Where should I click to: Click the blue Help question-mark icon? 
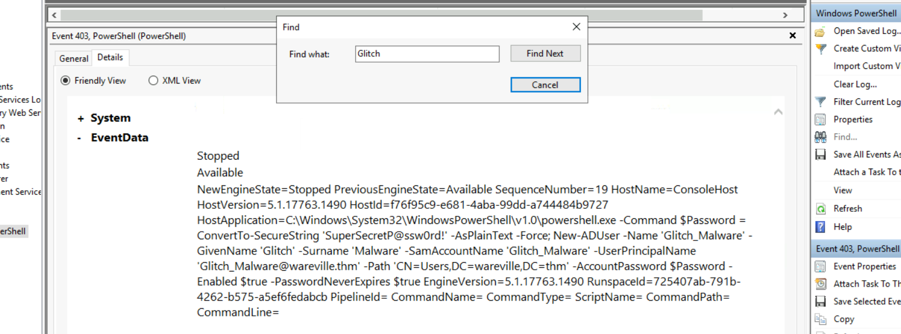click(x=821, y=227)
